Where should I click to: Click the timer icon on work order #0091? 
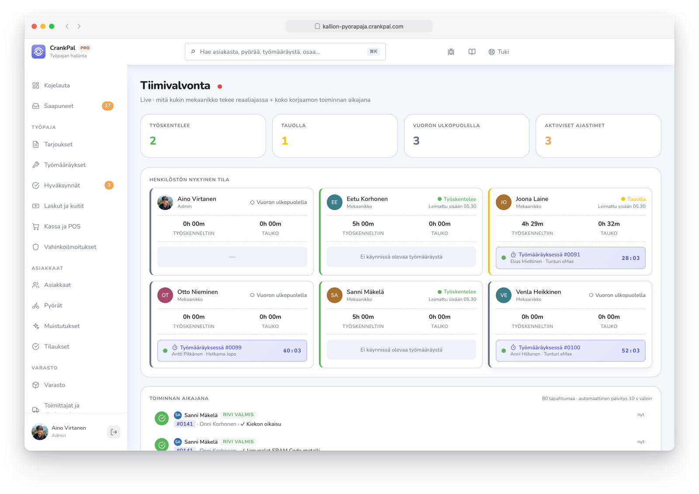click(513, 255)
